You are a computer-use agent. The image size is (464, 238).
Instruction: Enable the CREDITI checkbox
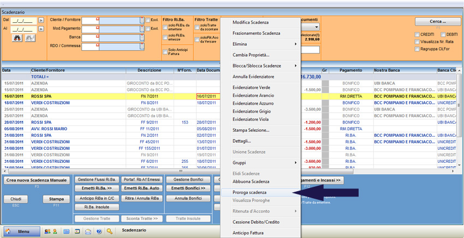click(x=417, y=34)
